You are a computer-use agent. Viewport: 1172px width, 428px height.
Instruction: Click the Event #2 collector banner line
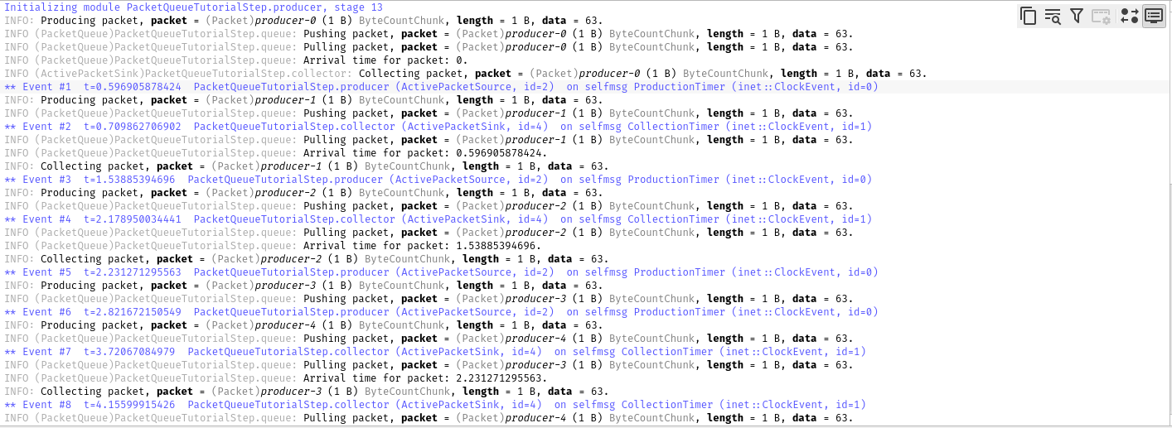[438, 127]
